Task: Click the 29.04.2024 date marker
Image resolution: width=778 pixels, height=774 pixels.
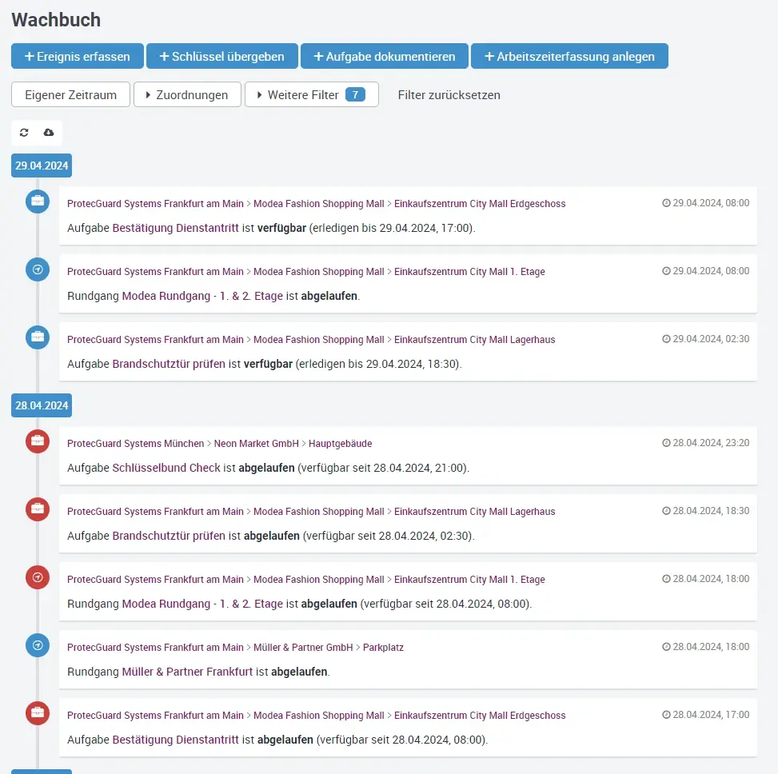Action: [42, 166]
